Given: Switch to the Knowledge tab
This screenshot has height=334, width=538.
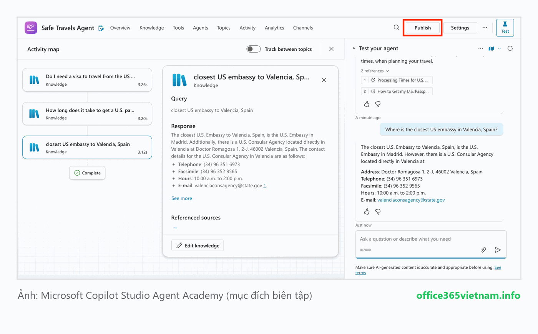Looking at the screenshot, I should pos(151,28).
